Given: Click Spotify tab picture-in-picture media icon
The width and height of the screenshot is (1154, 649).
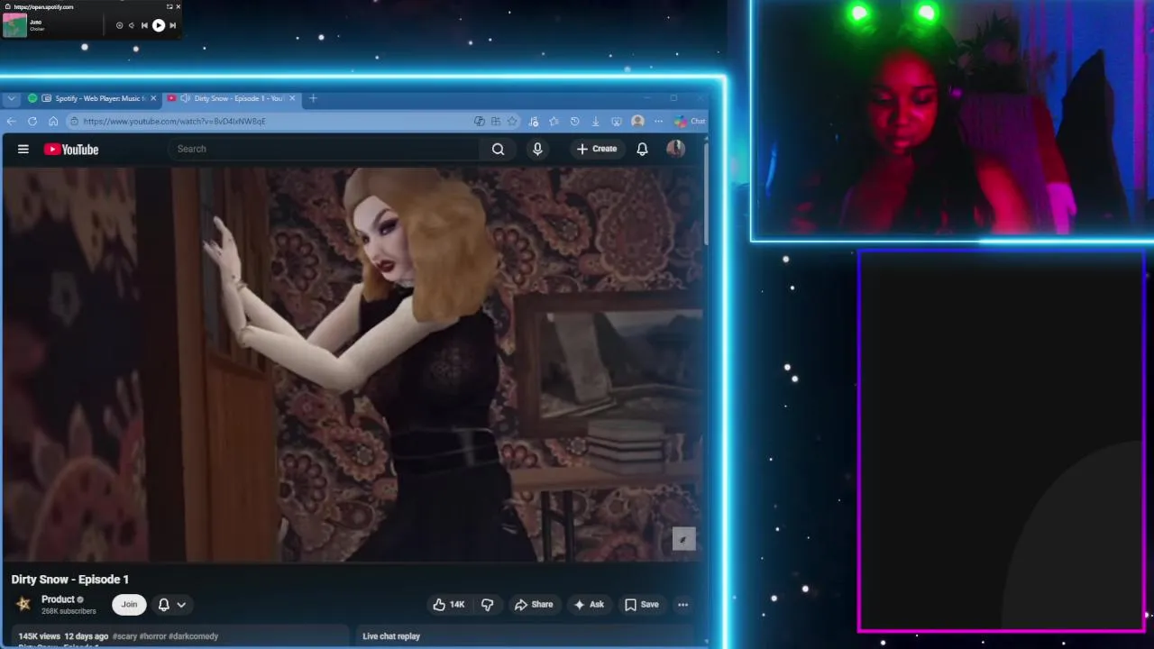Looking at the screenshot, I should click(47, 98).
